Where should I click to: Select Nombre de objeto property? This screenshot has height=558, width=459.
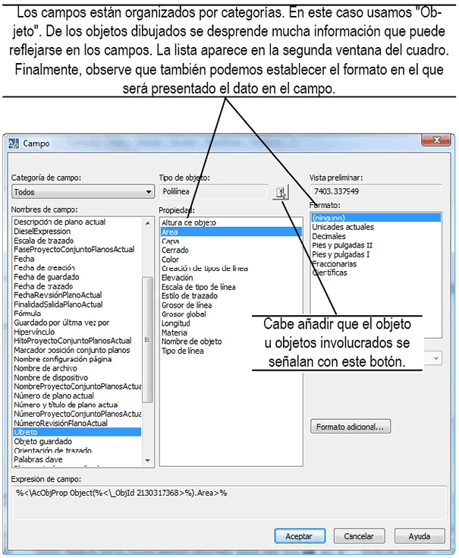192,342
